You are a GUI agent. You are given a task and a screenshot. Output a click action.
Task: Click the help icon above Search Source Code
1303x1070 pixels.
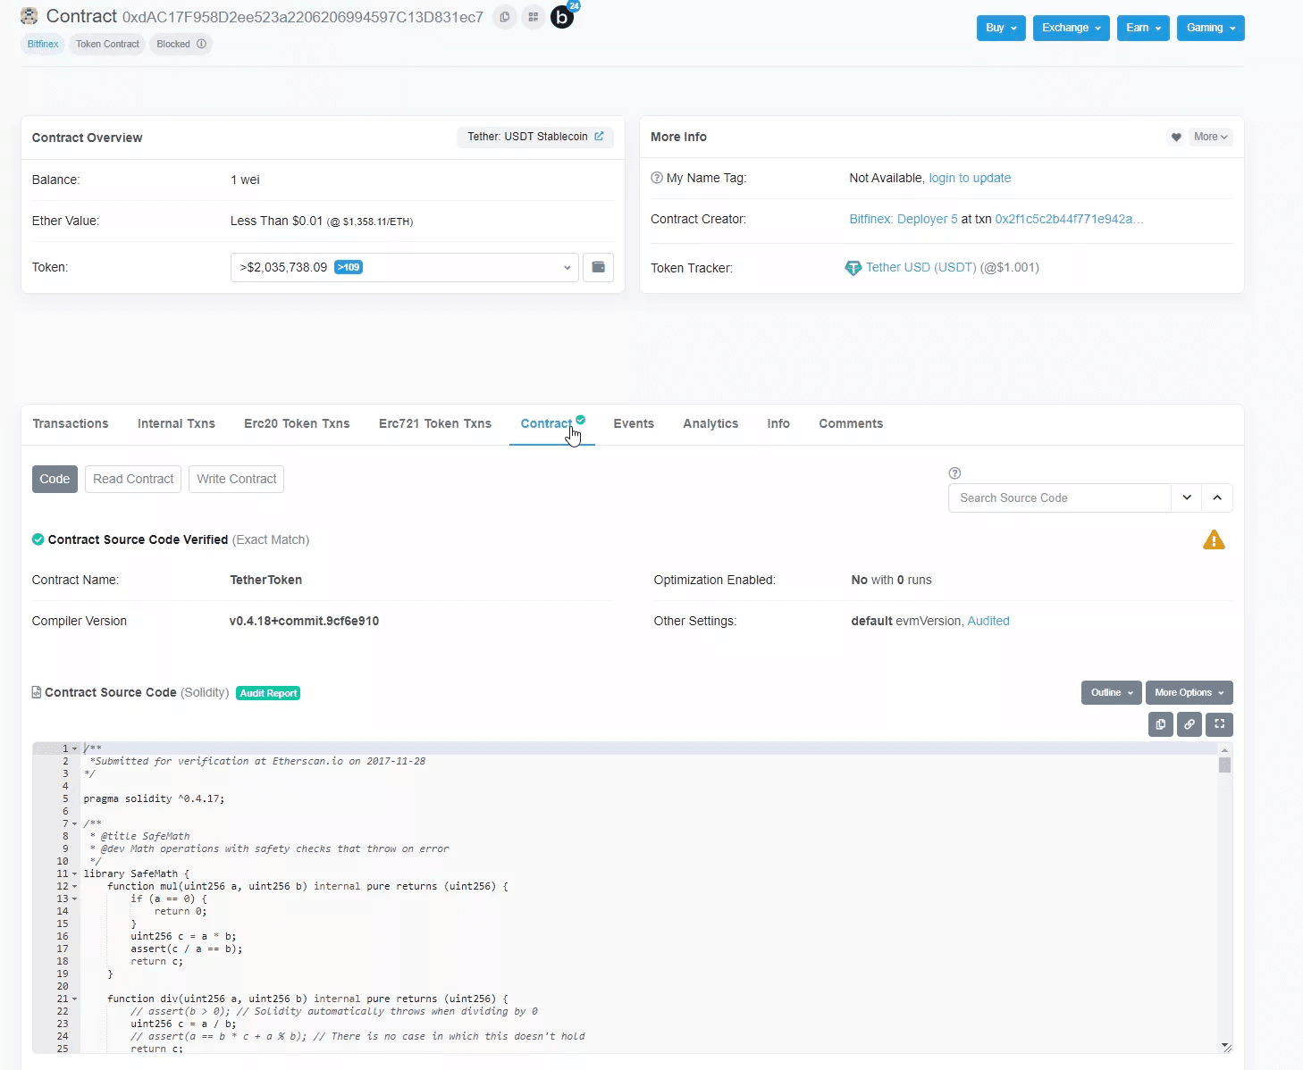coord(954,473)
